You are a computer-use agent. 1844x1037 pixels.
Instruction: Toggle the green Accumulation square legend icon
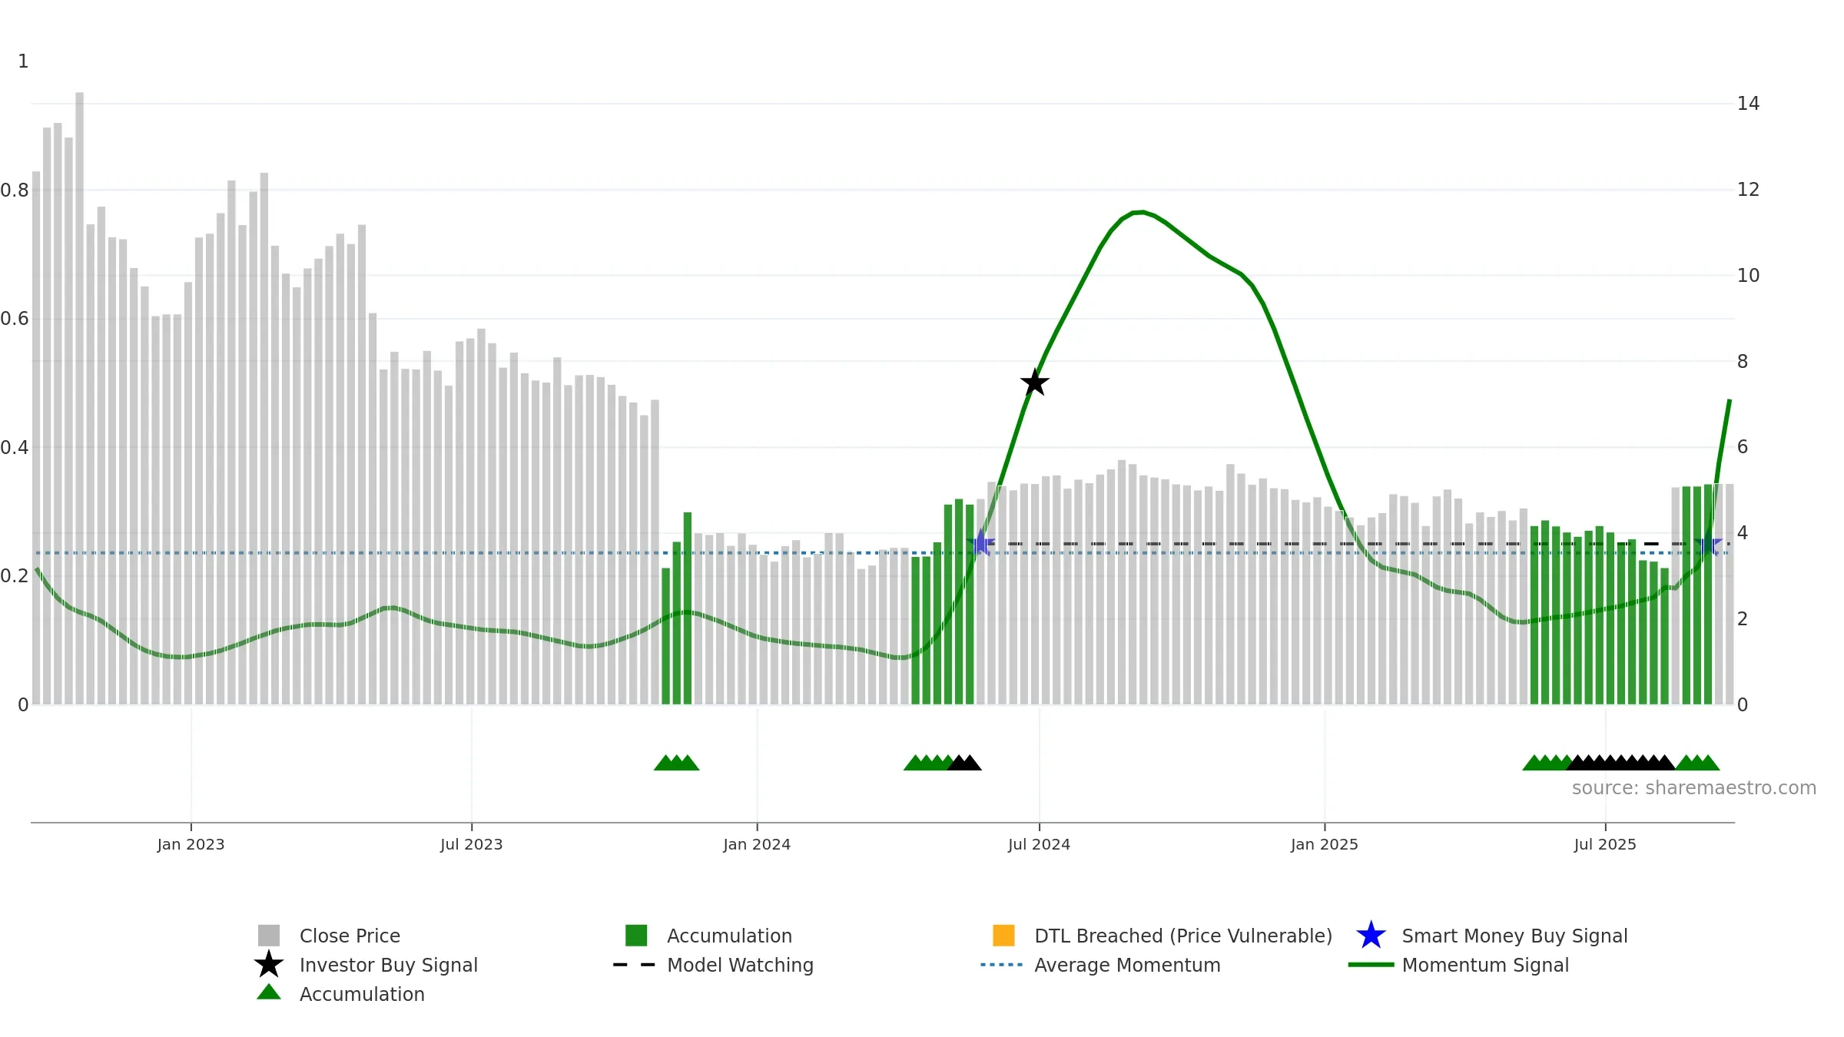(x=636, y=936)
